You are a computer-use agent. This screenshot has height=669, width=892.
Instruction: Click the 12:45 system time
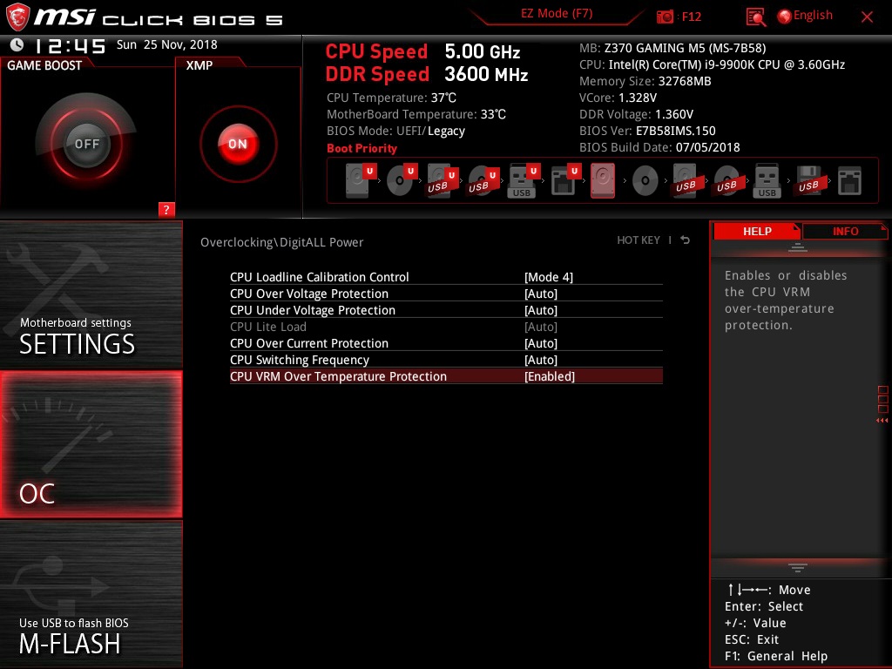[x=70, y=45]
